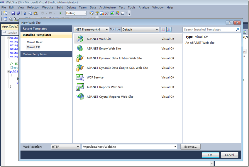Viewport: 249px width, 167px height.
Task: Click the Search Installed Templates field
Action: (209, 30)
